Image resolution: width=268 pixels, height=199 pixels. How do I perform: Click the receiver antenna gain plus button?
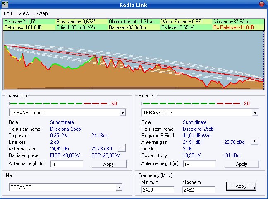coord(255,141)
